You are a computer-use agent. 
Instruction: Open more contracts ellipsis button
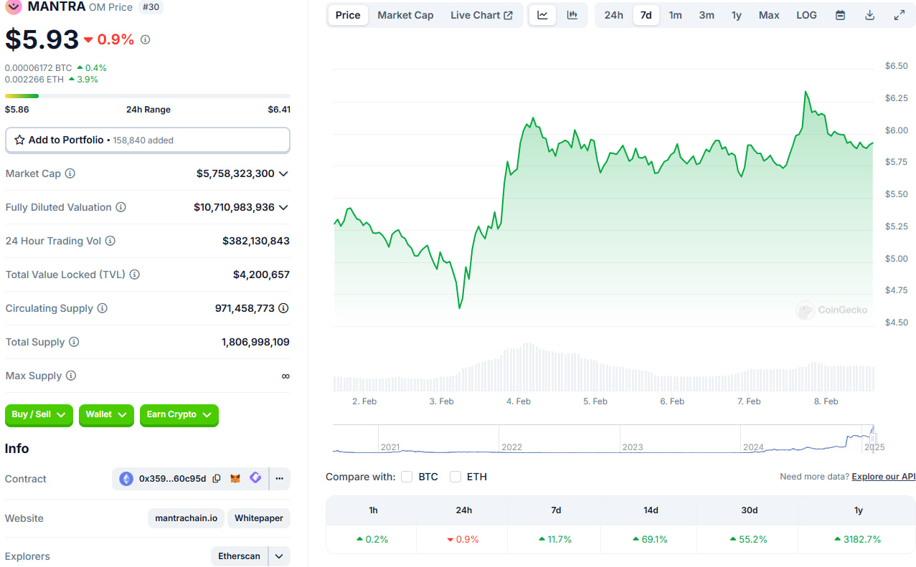(280, 478)
